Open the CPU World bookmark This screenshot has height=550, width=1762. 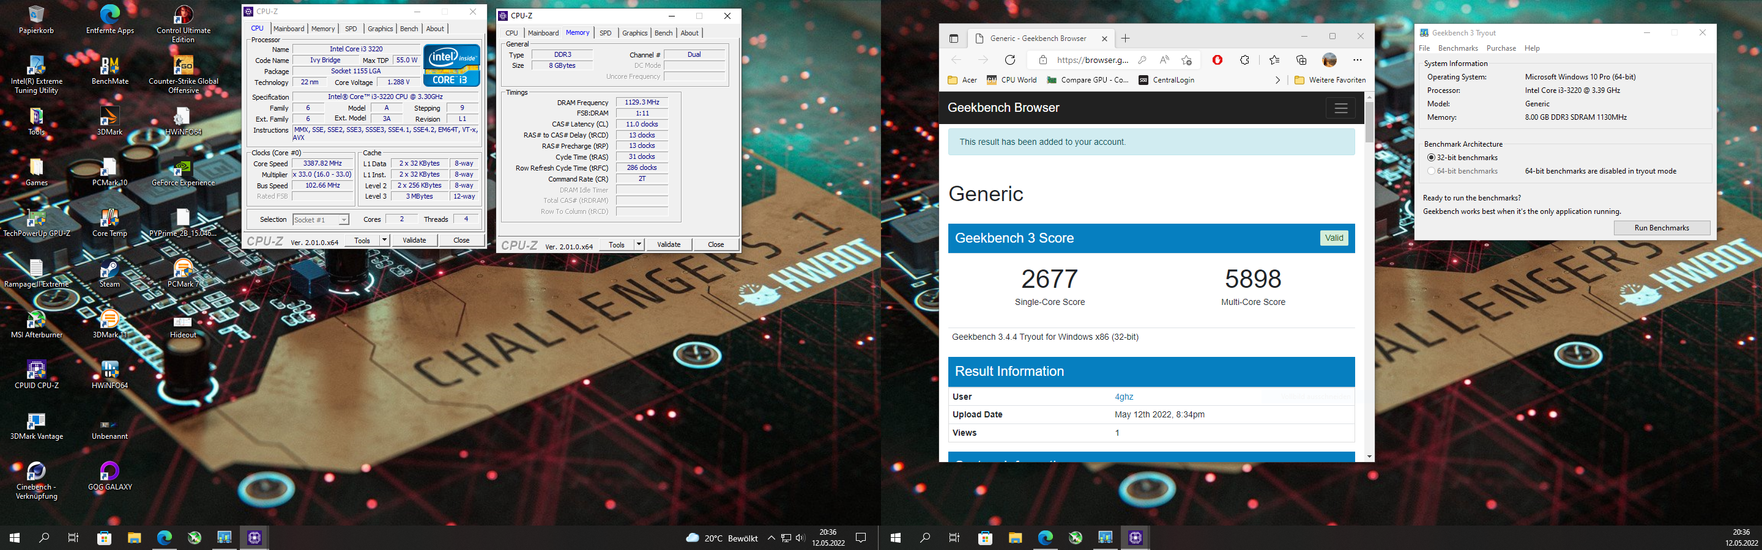(x=1012, y=80)
